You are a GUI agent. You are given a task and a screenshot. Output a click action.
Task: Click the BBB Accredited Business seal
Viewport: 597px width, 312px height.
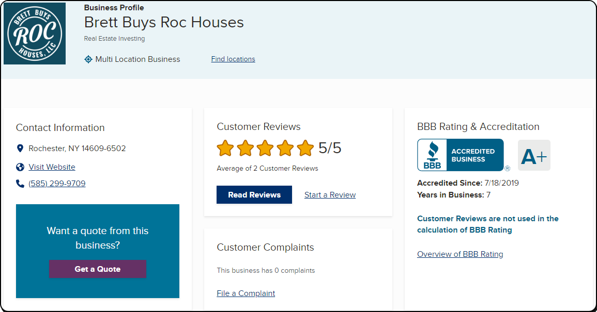(x=461, y=155)
